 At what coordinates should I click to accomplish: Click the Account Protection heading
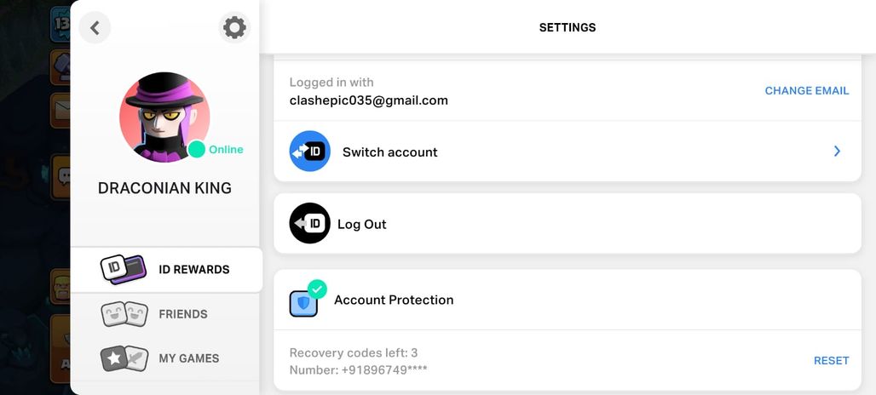(x=394, y=301)
